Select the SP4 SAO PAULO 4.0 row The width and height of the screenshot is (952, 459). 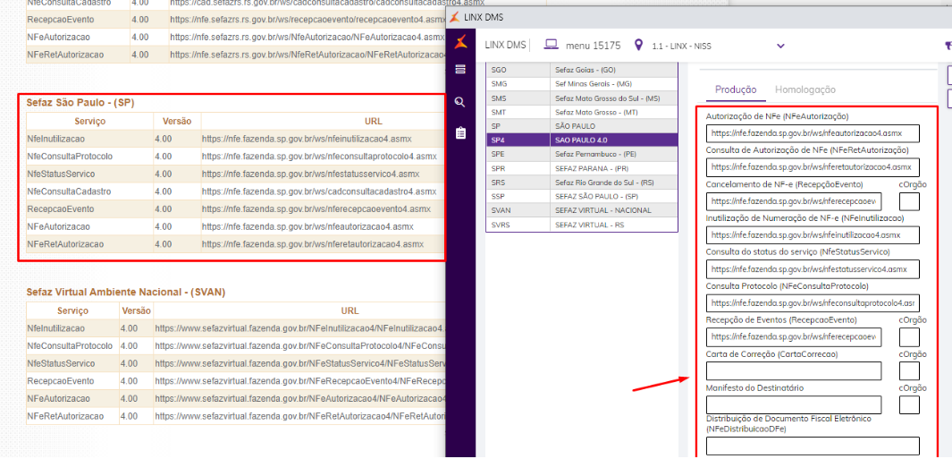[x=582, y=140]
